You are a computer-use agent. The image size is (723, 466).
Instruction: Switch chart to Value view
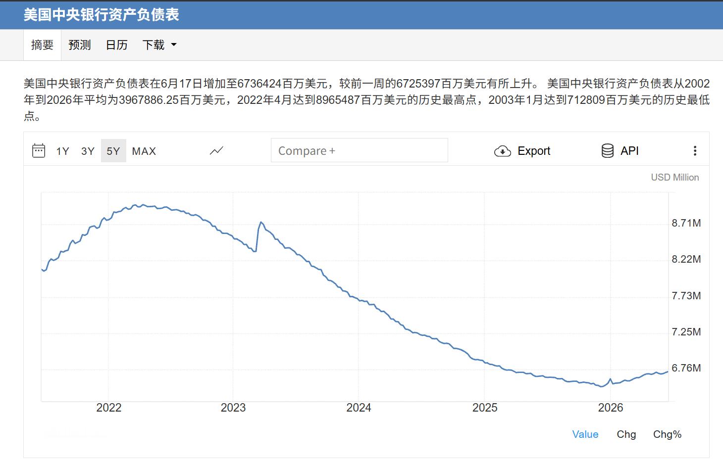(x=585, y=434)
